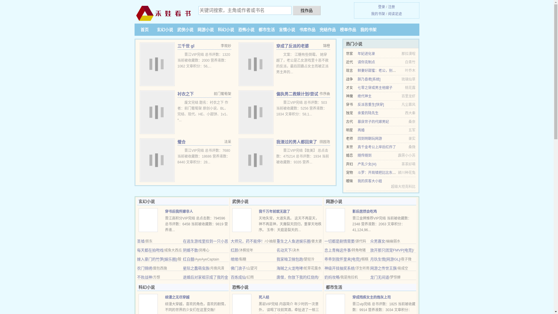
Task: Click the cover thumbnail for 璧合
Action: [157, 160]
